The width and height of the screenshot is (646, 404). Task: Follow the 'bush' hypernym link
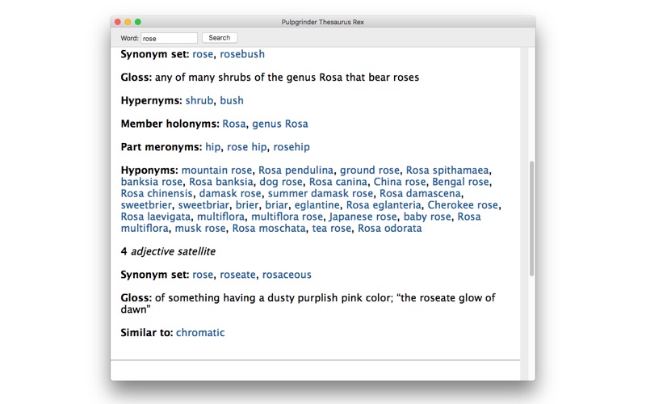(232, 100)
